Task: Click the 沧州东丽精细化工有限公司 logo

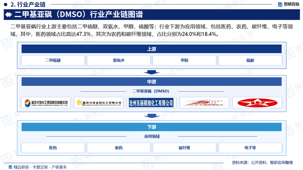Action: coord(151,103)
